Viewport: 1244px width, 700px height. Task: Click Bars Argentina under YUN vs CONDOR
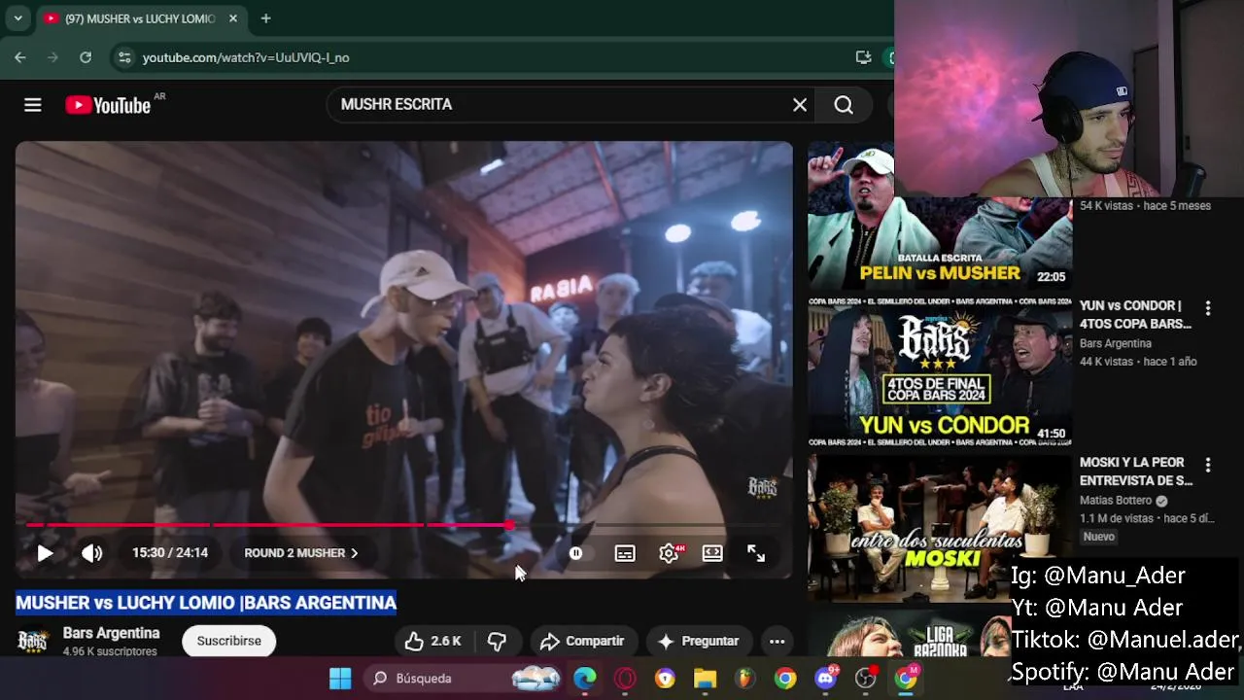[1116, 343]
